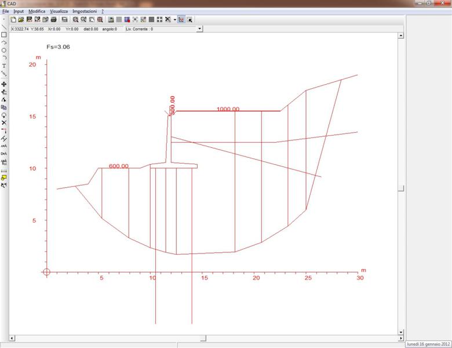Click the axis origin circle marker
Image resolution: width=452 pixels, height=348 pixels.
pos(46,272)
